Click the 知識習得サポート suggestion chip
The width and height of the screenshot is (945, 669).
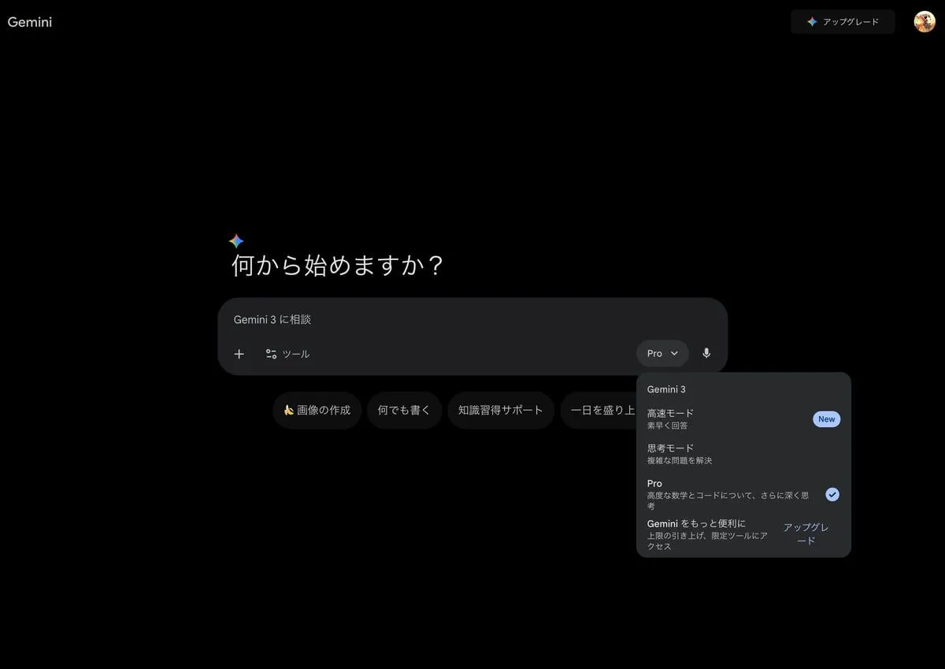501,410
